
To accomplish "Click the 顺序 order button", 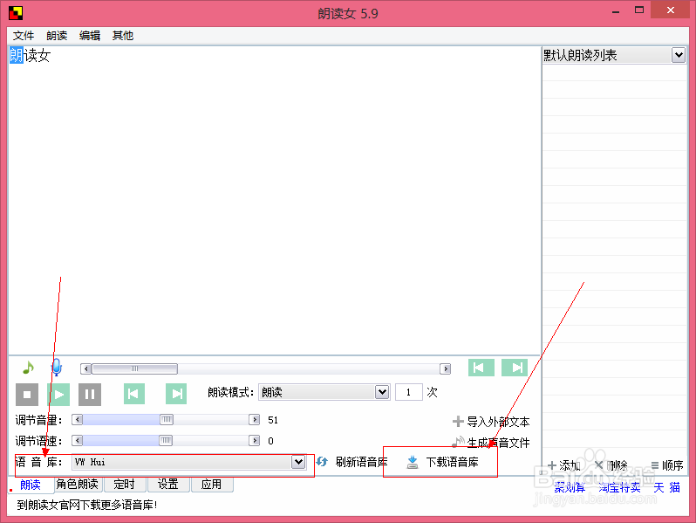I will coord(666,465).
